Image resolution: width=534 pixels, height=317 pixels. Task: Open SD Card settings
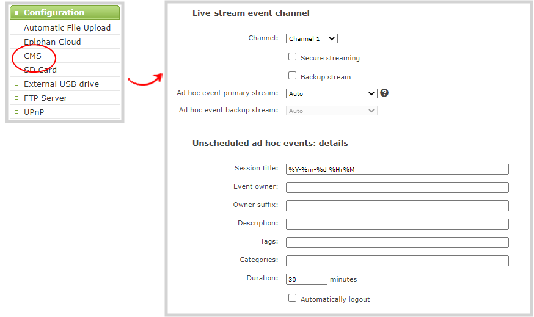(40, 70)
